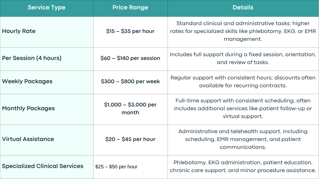Select the Hourly Rate row label

pos(19,31)
